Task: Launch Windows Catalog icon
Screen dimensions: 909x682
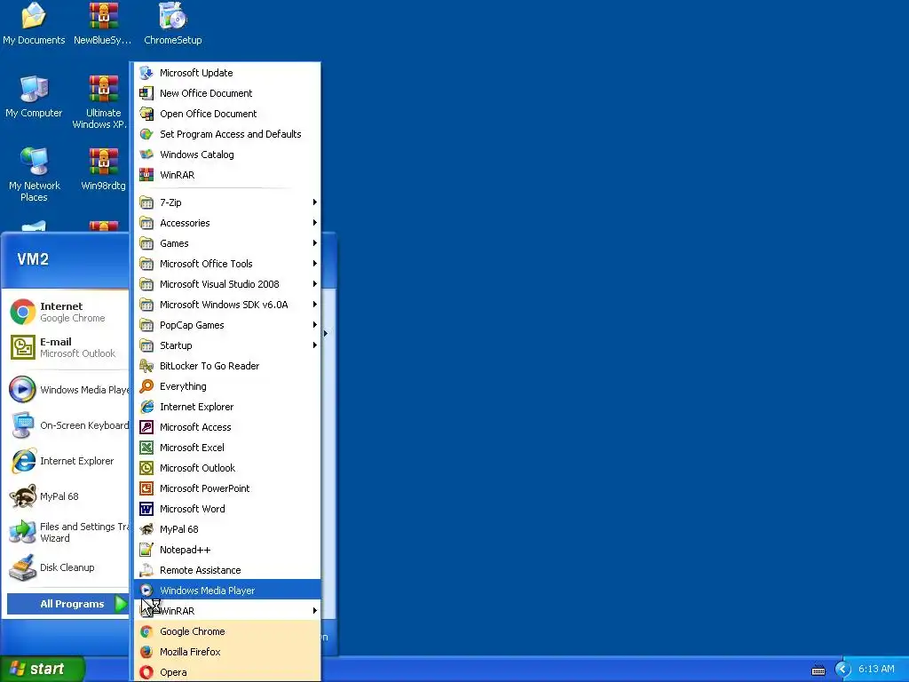Action: pyautogui.click(x=146, y=155)
